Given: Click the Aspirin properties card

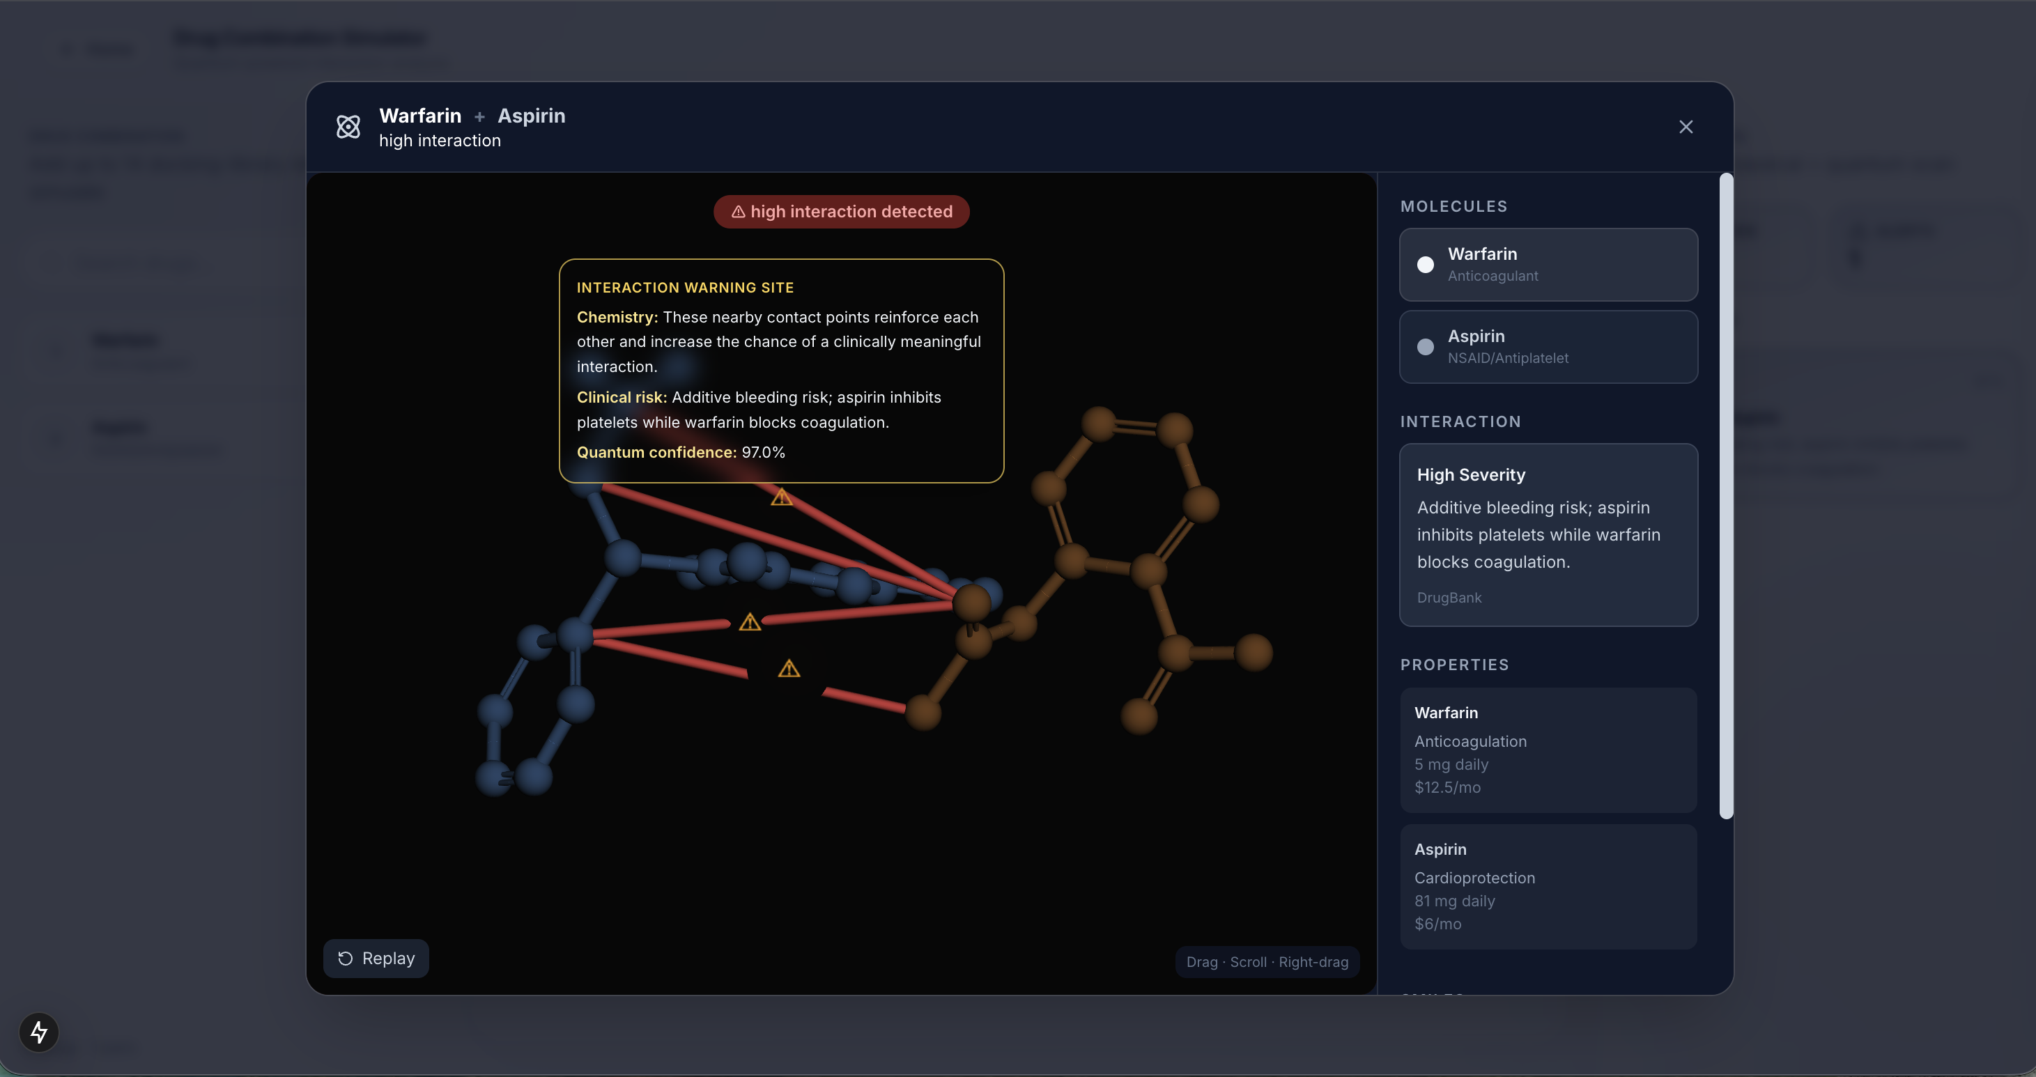Looking at the screenshot, I should (x=1548, y=886).
